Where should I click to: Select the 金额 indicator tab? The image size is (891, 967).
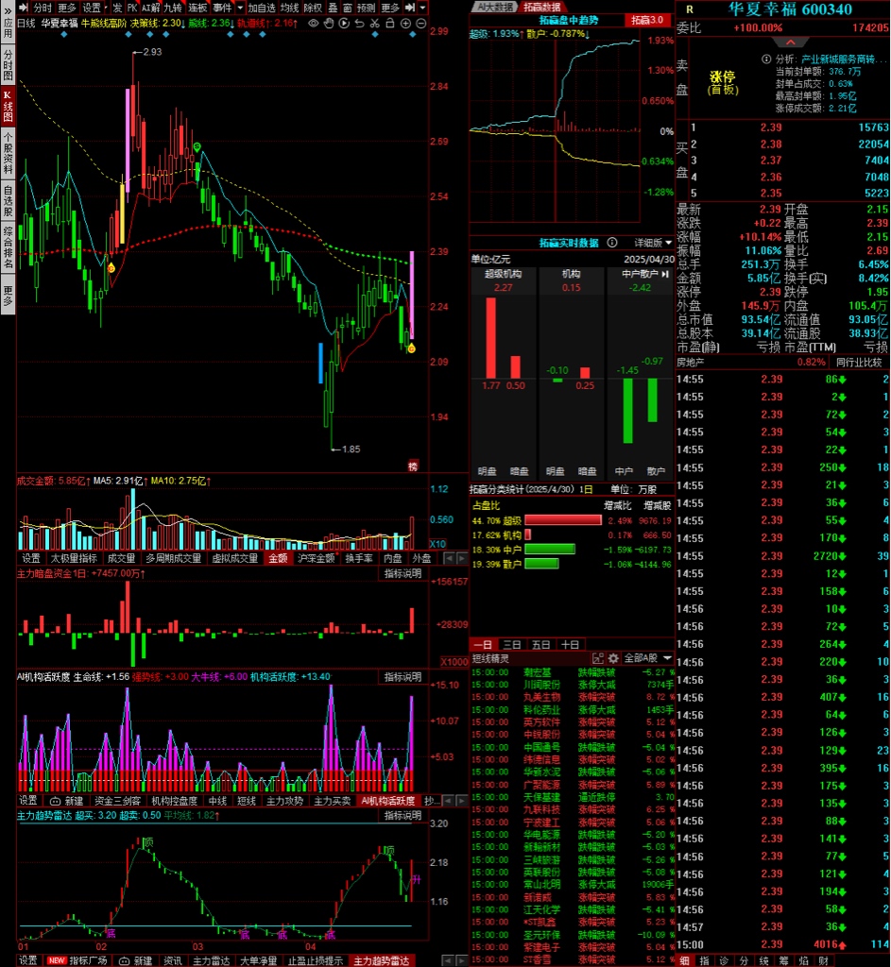click(x=278, y=558)
